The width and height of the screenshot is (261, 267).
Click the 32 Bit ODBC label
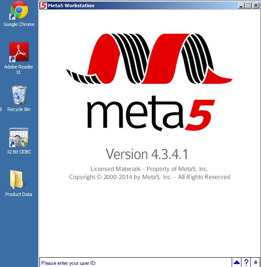tap(19, 152)
